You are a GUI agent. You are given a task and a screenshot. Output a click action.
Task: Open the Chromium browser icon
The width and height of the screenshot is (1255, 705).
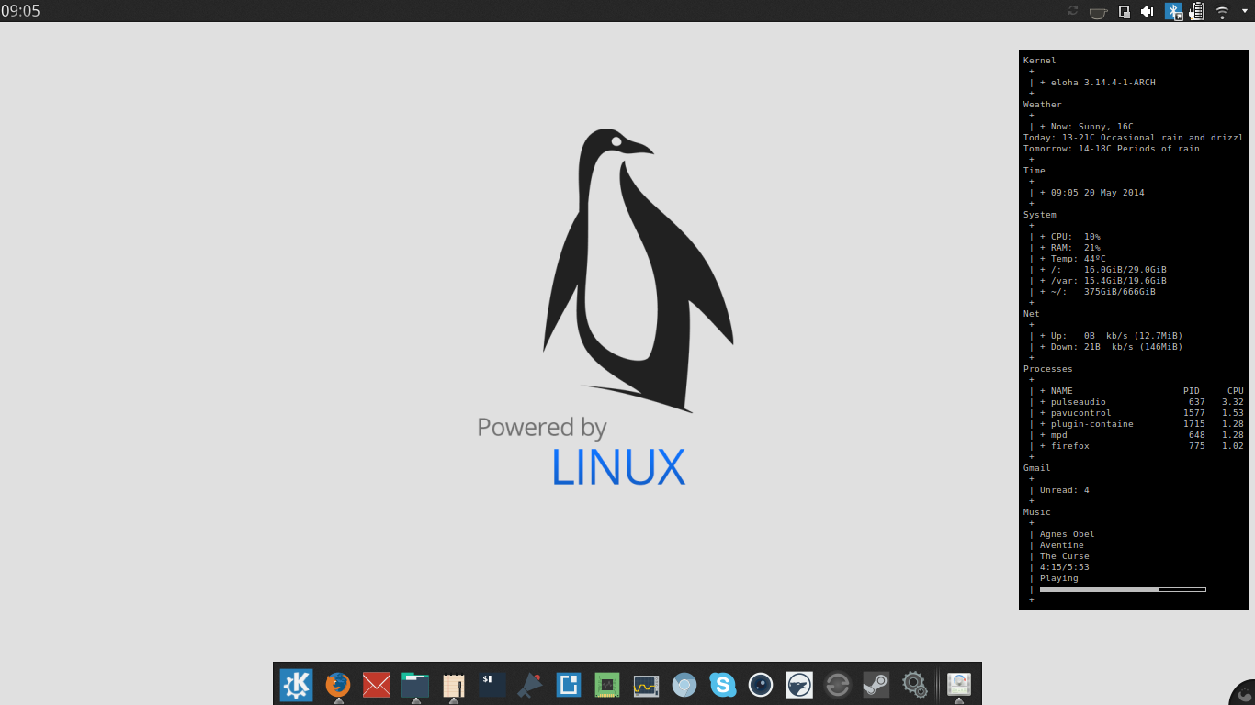point(684,685)
